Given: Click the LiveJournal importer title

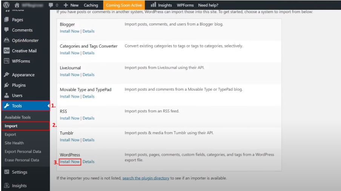Looking at the screenshot, I should pyautogui.click(x=70, y=68).
